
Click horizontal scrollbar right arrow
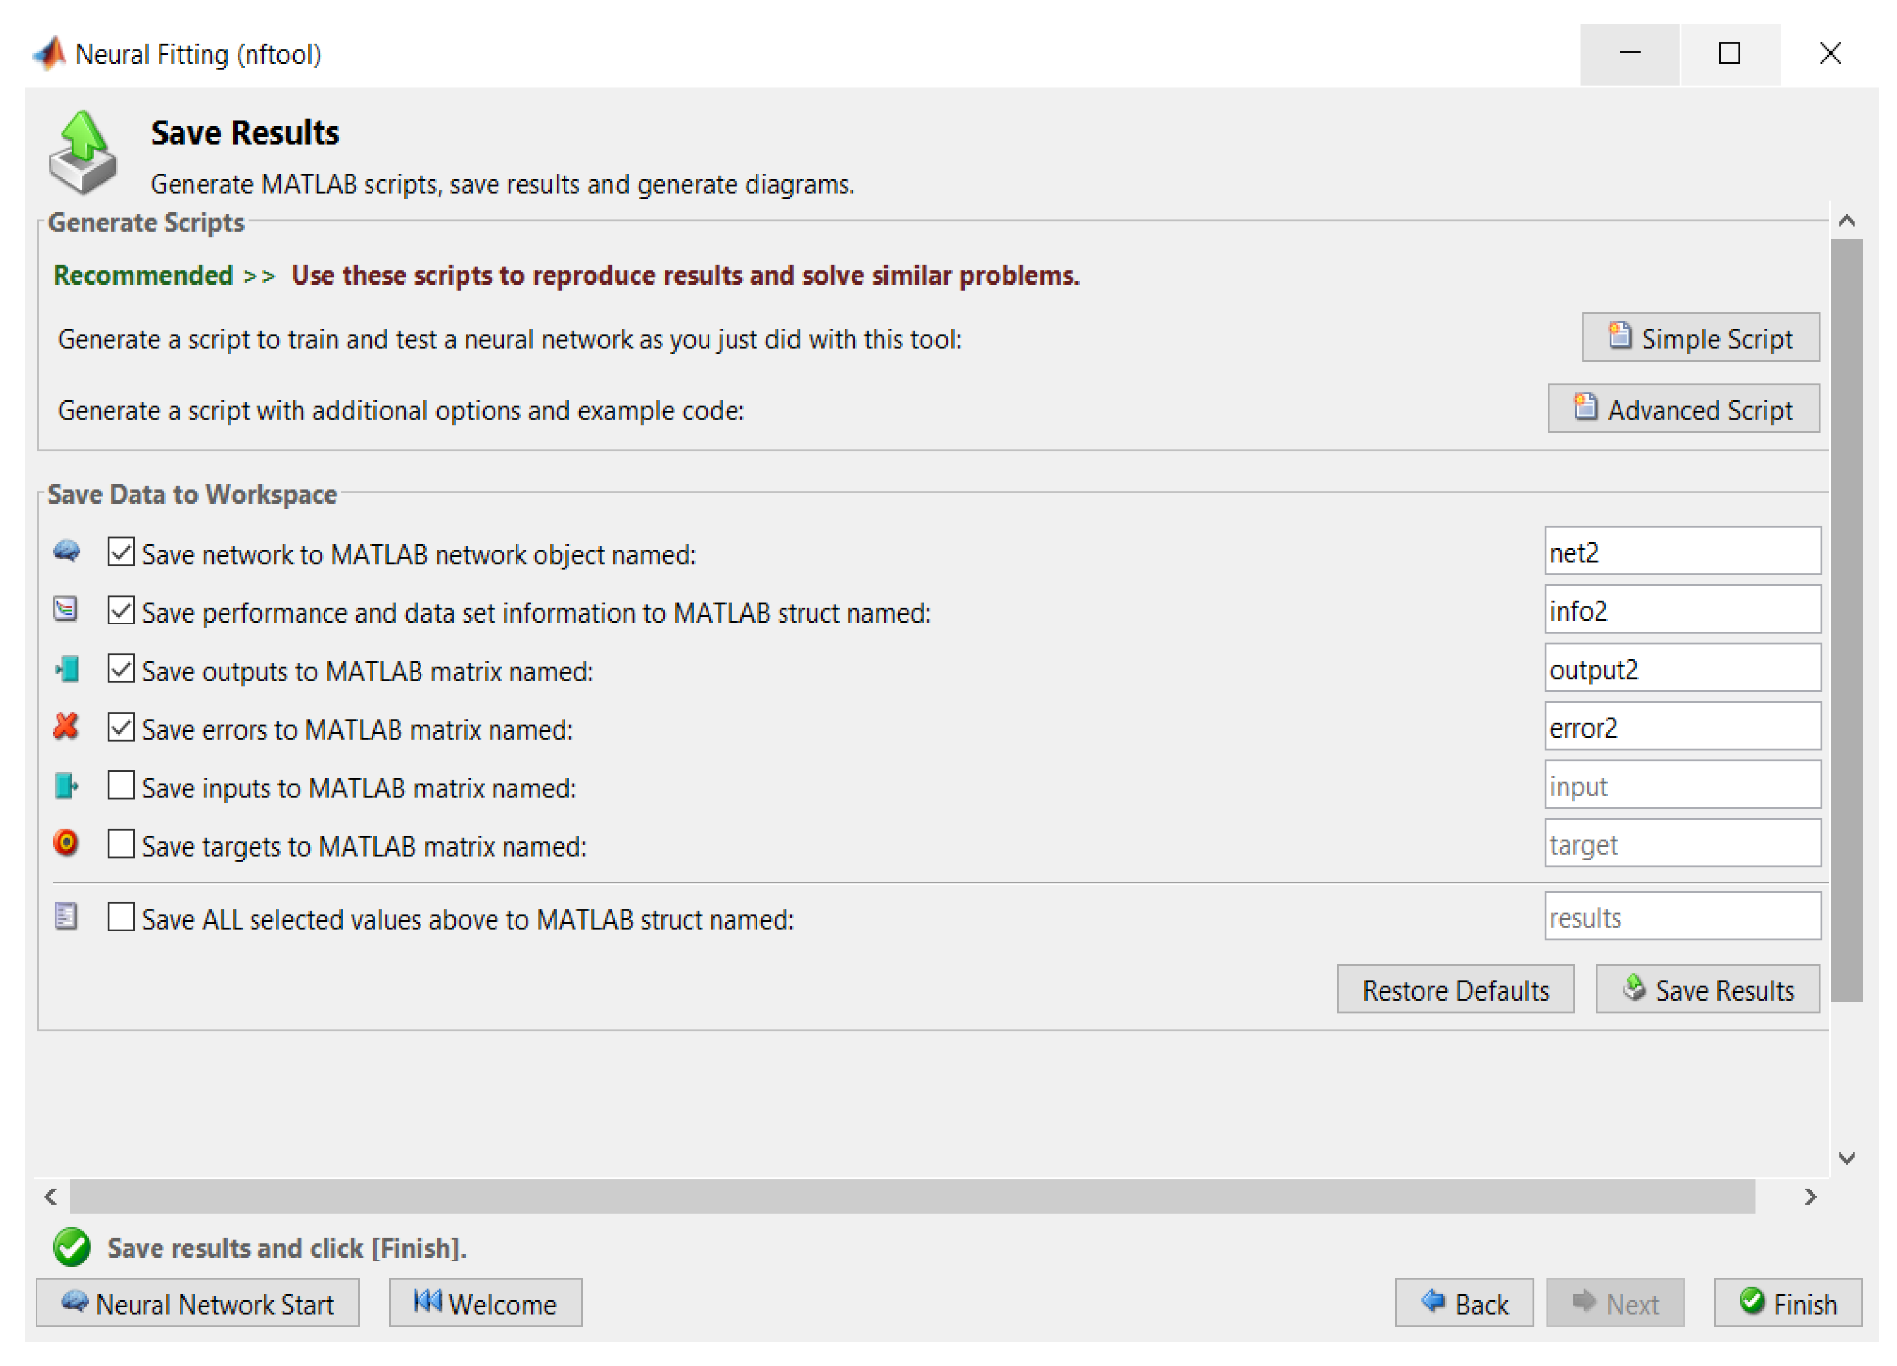(1810, 1198)
